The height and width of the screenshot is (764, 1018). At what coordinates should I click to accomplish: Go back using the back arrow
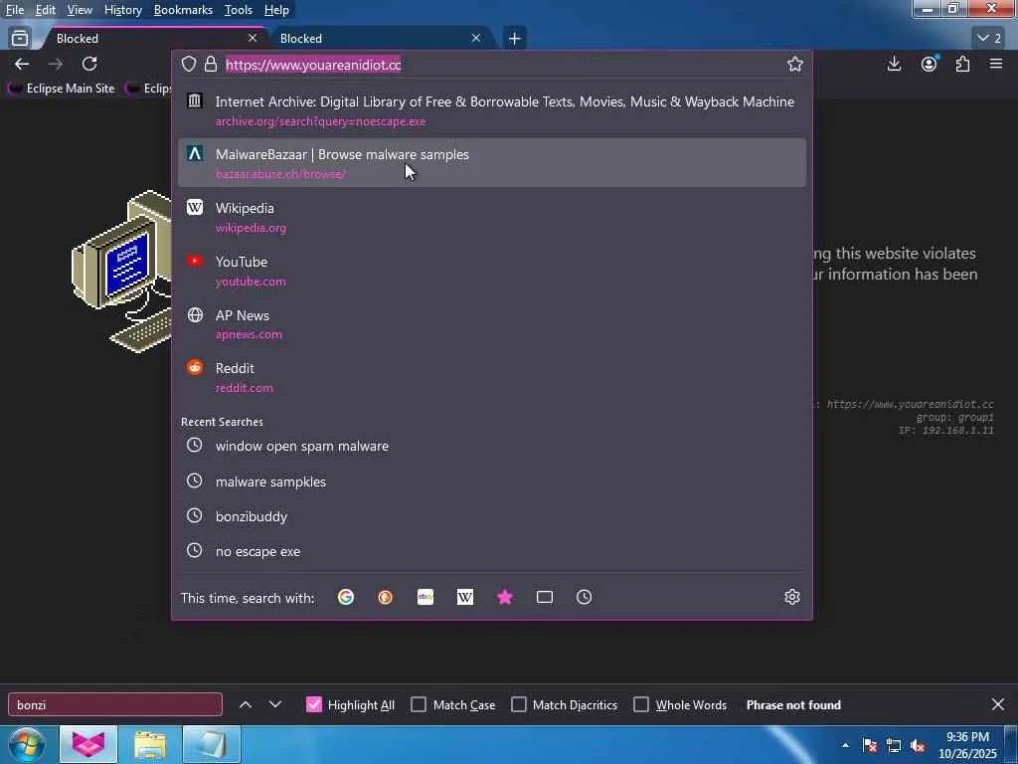coord(22,65)
